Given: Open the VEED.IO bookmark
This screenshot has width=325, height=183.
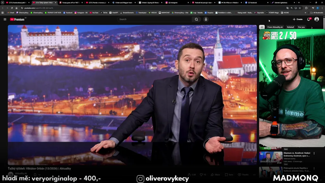Looking at the screenshot, I should click(x=153, y=12).
